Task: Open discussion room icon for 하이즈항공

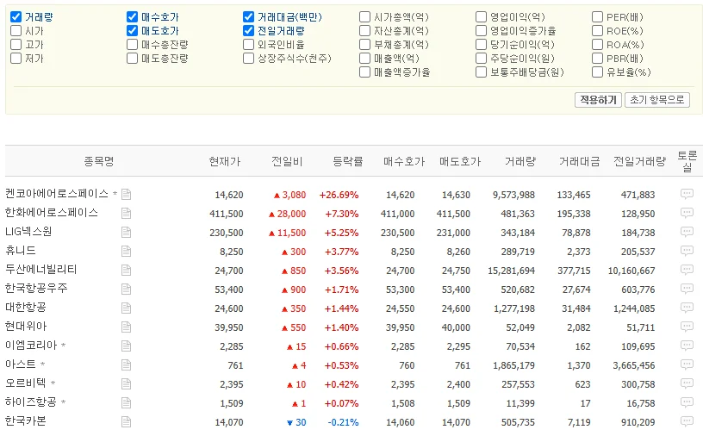Action: tap(687, 402)
